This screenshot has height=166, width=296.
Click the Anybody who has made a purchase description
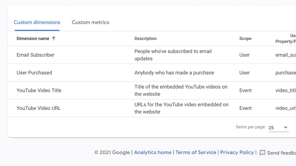(174, 73)
